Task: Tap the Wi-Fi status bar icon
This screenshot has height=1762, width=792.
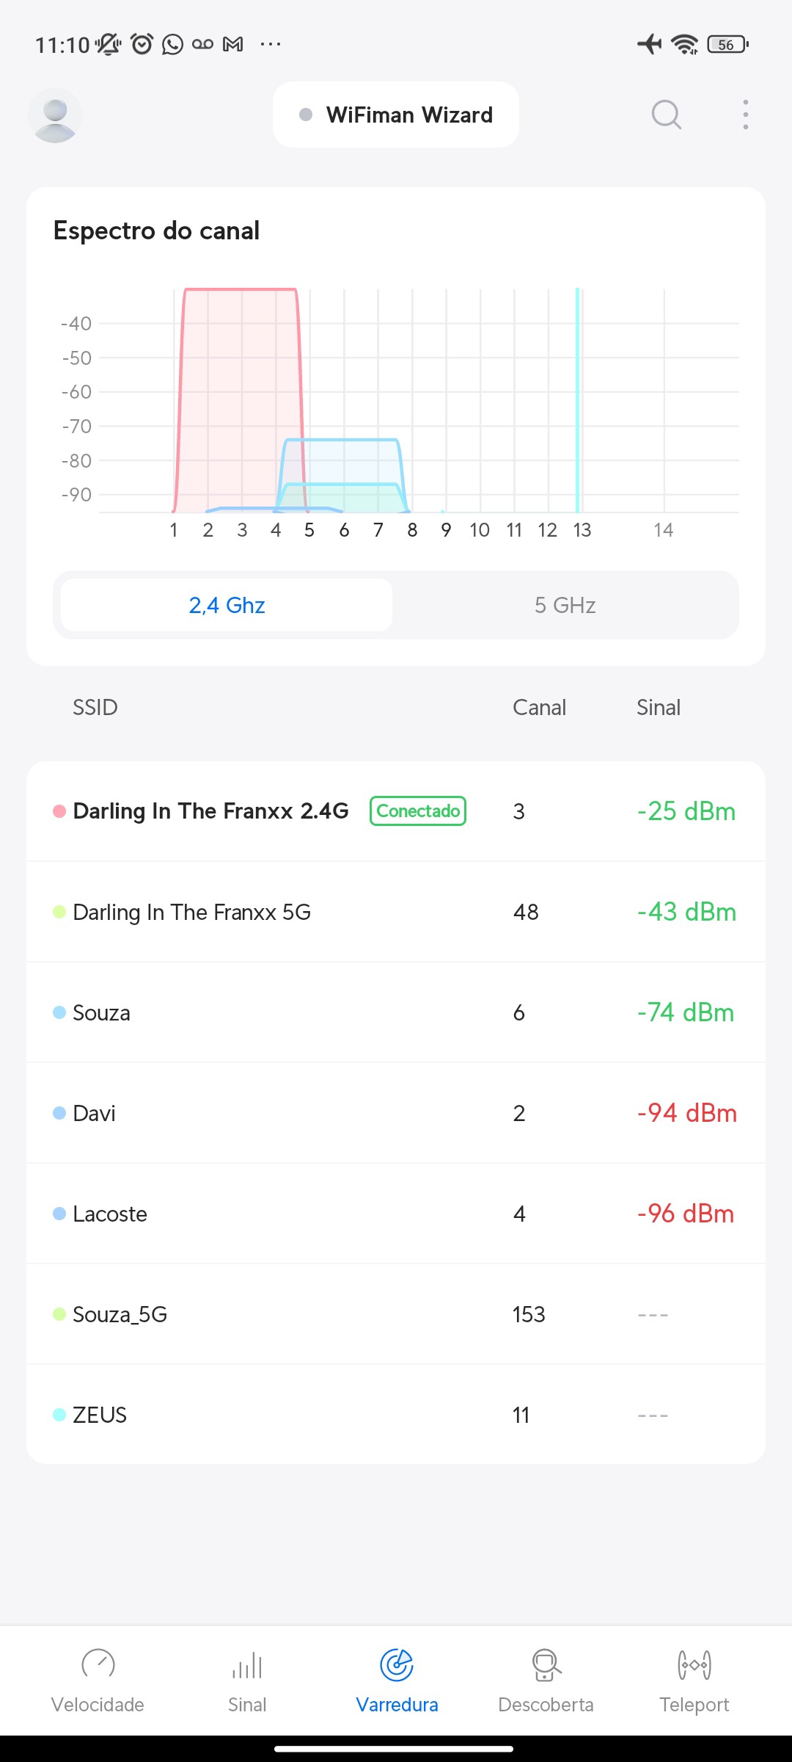Action: [x=685, y=44]
